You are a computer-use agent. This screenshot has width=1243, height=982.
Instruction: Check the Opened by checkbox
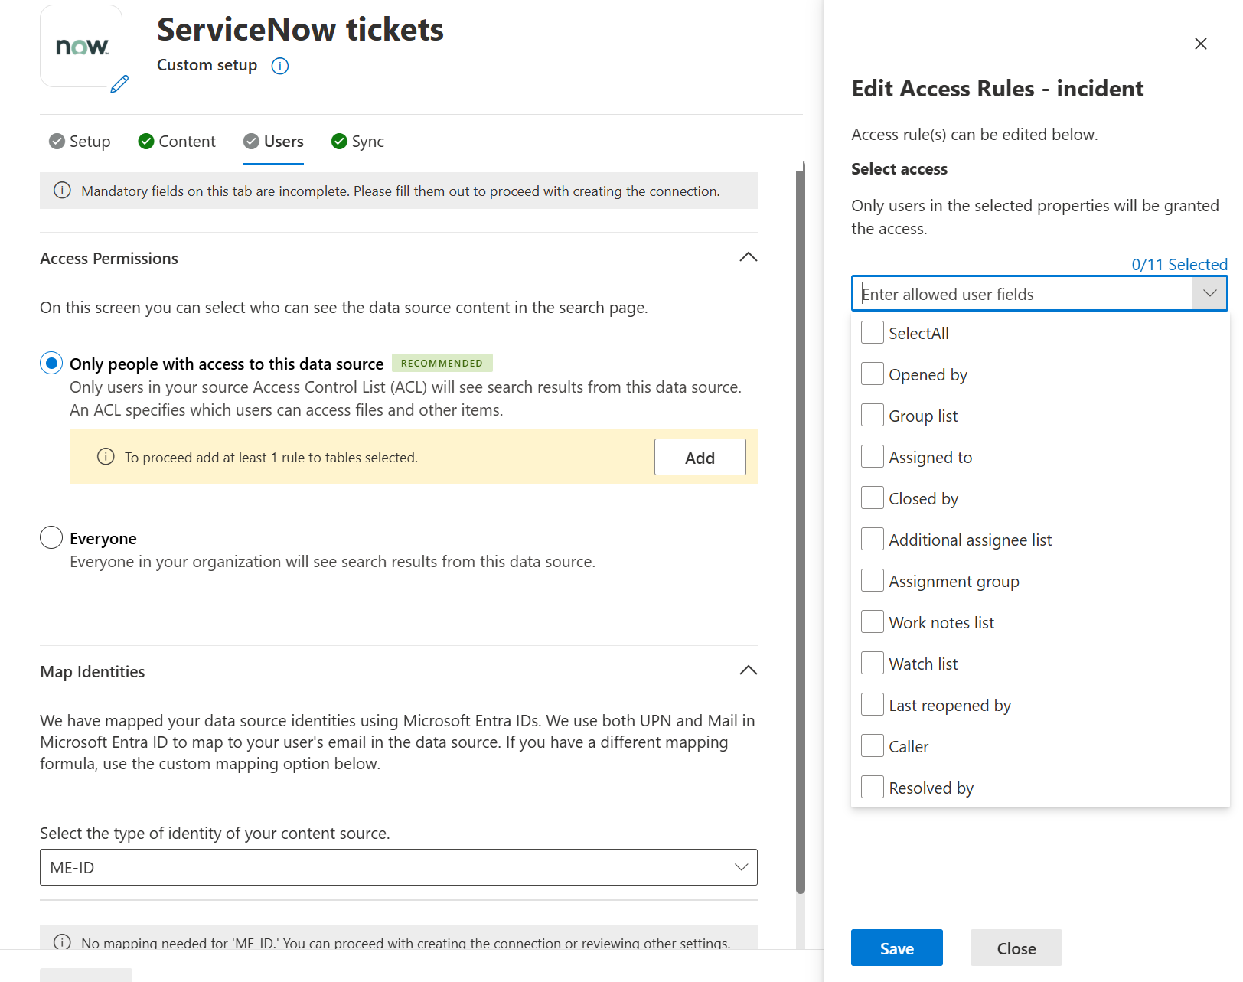click(872, 374)
